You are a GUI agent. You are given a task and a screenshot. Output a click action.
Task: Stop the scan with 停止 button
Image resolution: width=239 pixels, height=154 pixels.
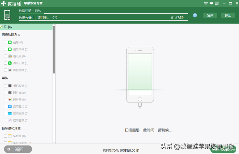pos(228,15)
